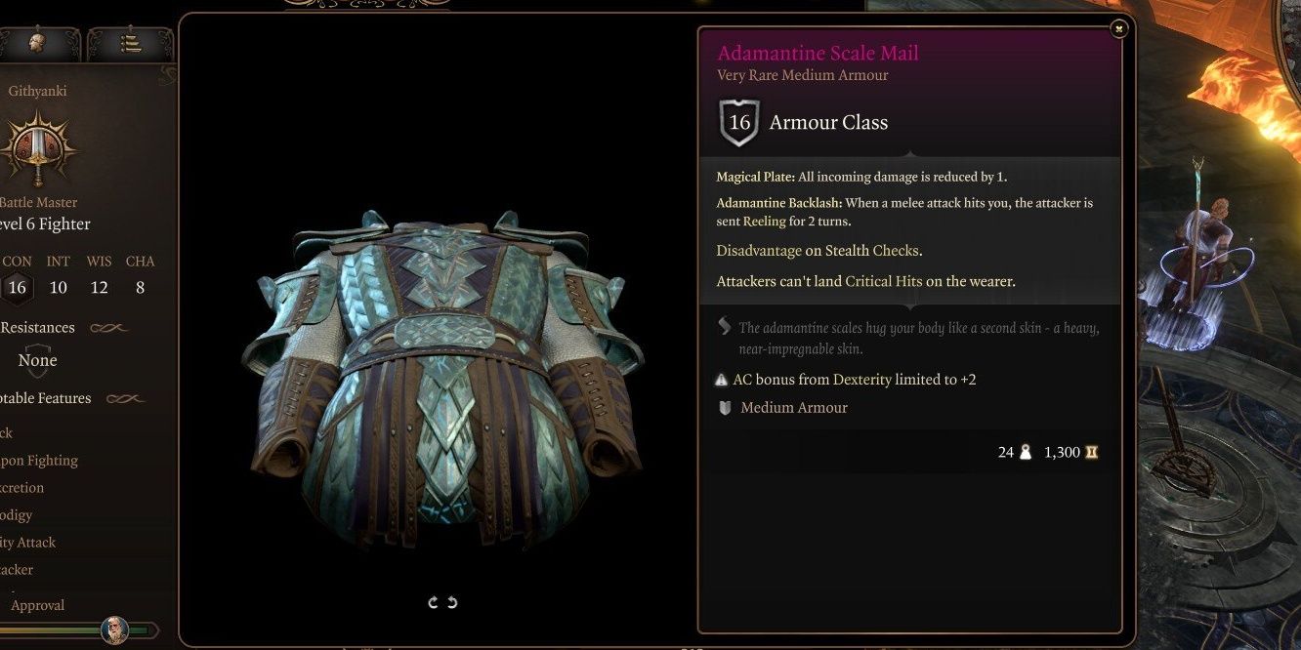Click the gold value icon beside 1,300
The image size is (1301, 650).
pos(1092,452)
